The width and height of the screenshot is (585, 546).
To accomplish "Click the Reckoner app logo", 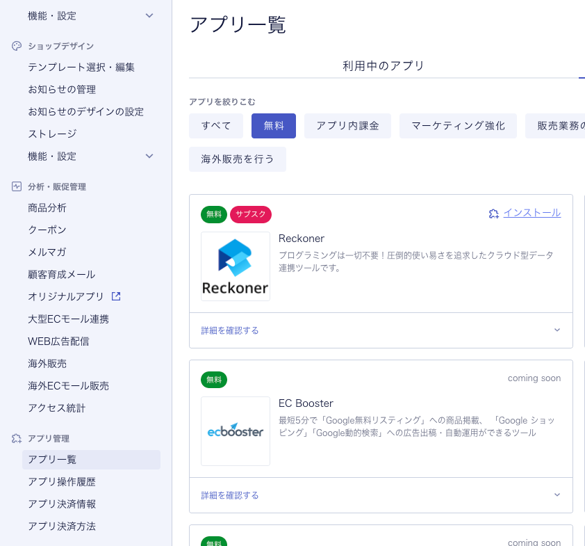I will [236, 266].
